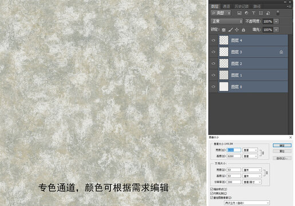The height and width of the screenshot is (206, 295).
Task: Click the 确定 OK button
Action: click(282, 145)
